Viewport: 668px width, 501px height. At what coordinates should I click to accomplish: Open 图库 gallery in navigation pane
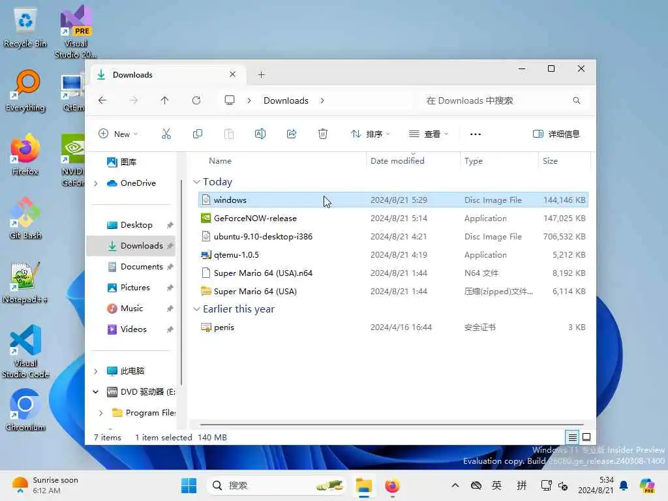129,162
